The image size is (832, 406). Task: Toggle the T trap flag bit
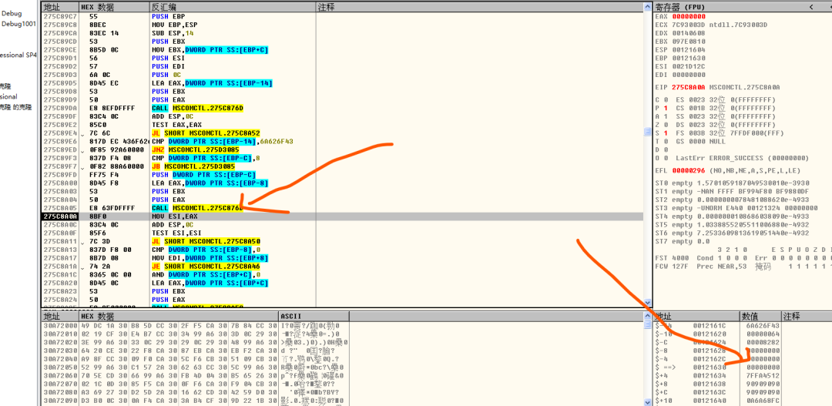pyautogui.click(x=666, y=141)
